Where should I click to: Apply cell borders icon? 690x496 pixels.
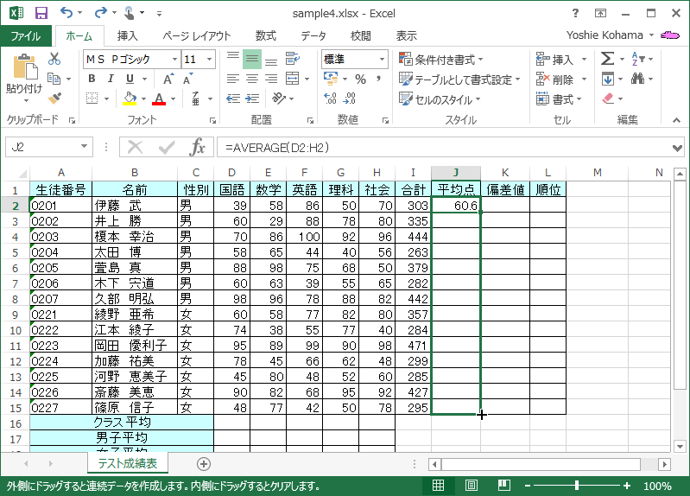pyautogui.click(x=92, y=99)
